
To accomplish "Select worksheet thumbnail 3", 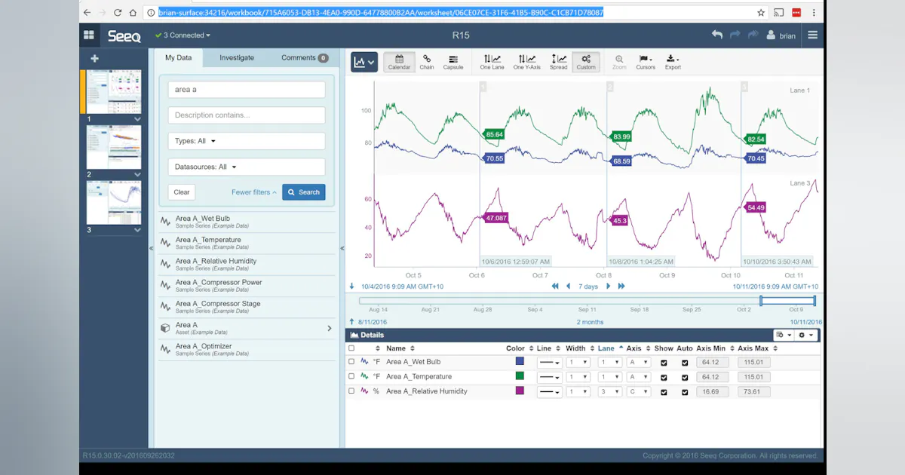I will pyautogui.click(x=114, y=202).
